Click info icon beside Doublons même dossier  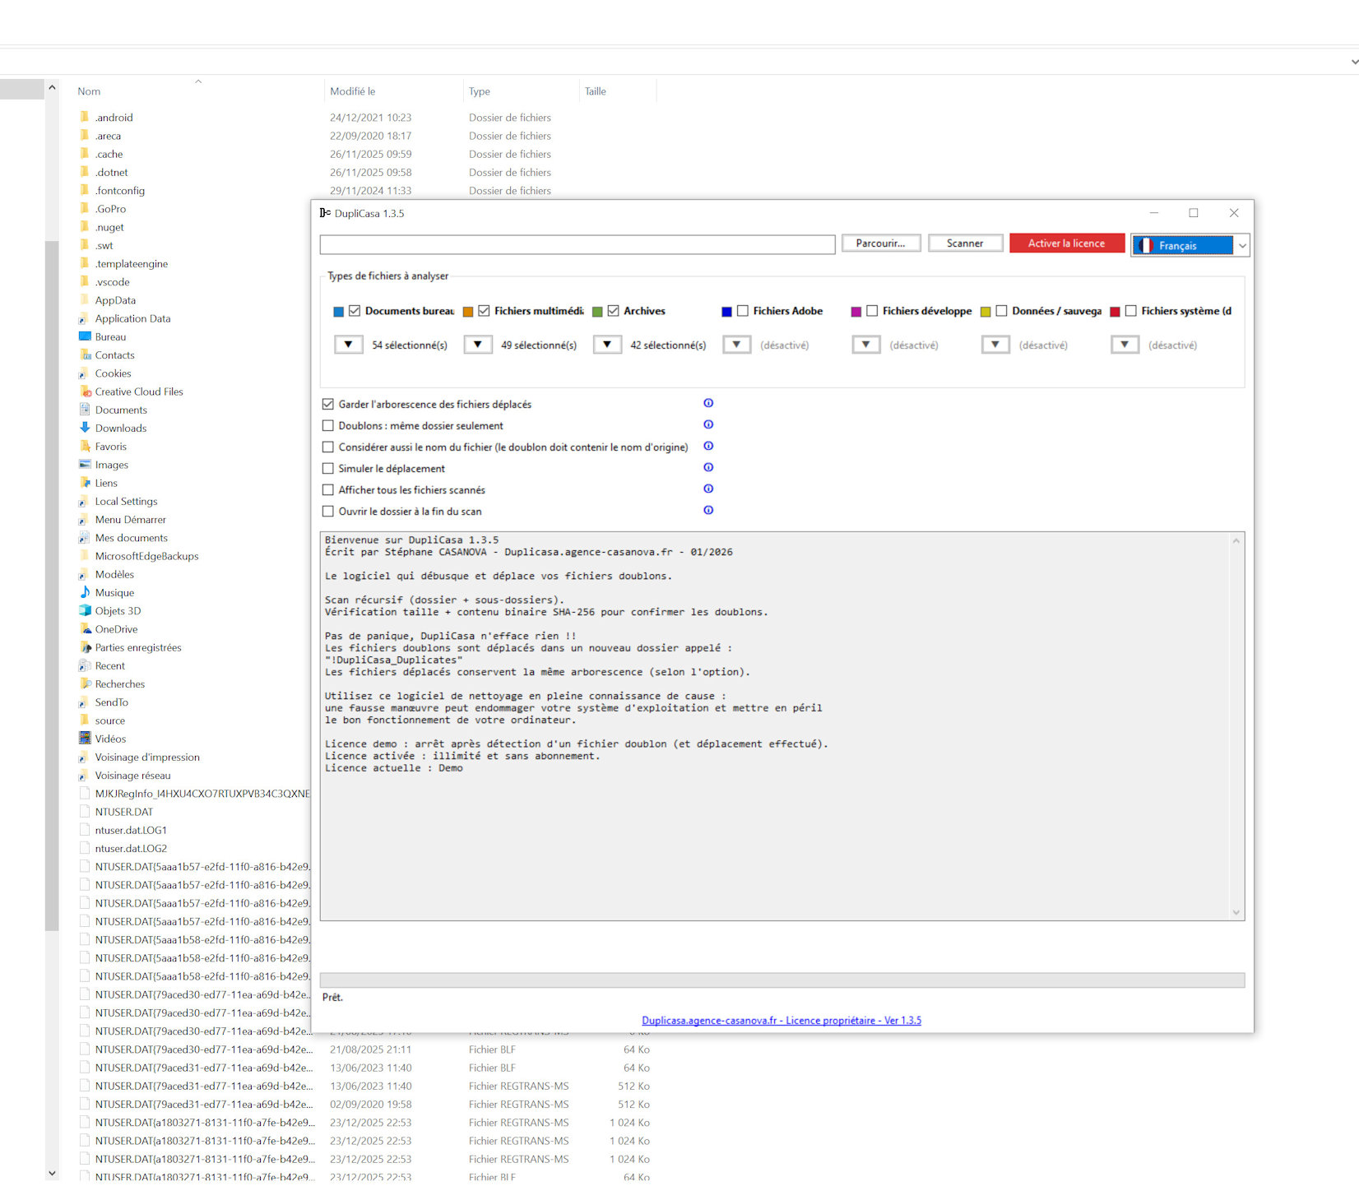[708, 424]
